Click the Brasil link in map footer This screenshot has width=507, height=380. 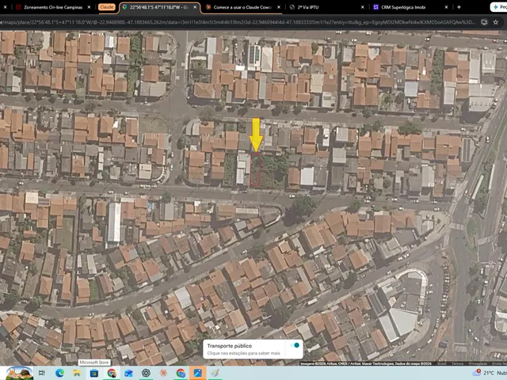tap(442, 363)
